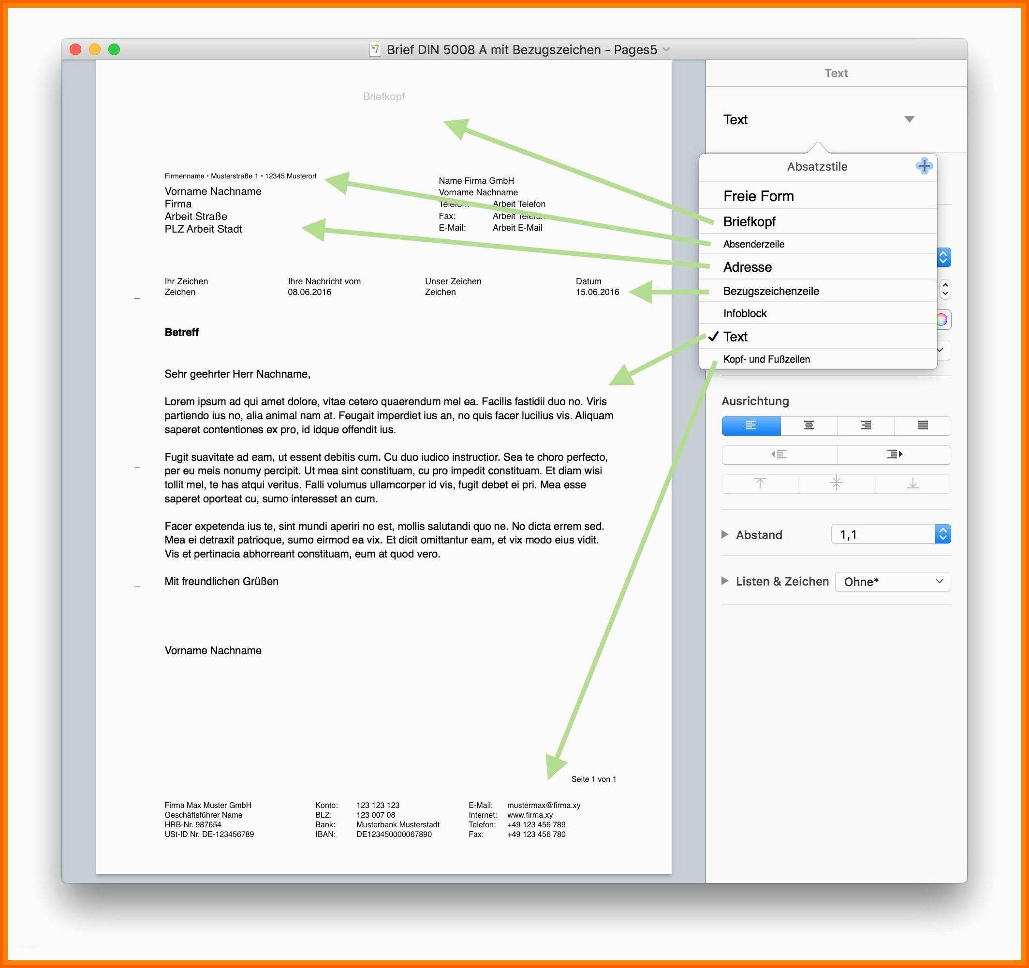Align text to top vertically

(760, 484)
